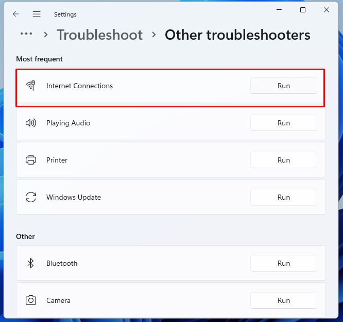Click the Windows Update sync icon
This screenshot has width=343, height=322.
pos(31,197)
